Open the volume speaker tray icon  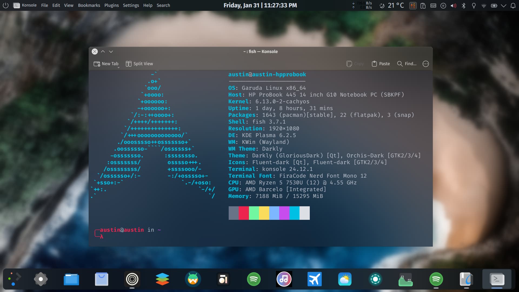[x=453, y=5]
